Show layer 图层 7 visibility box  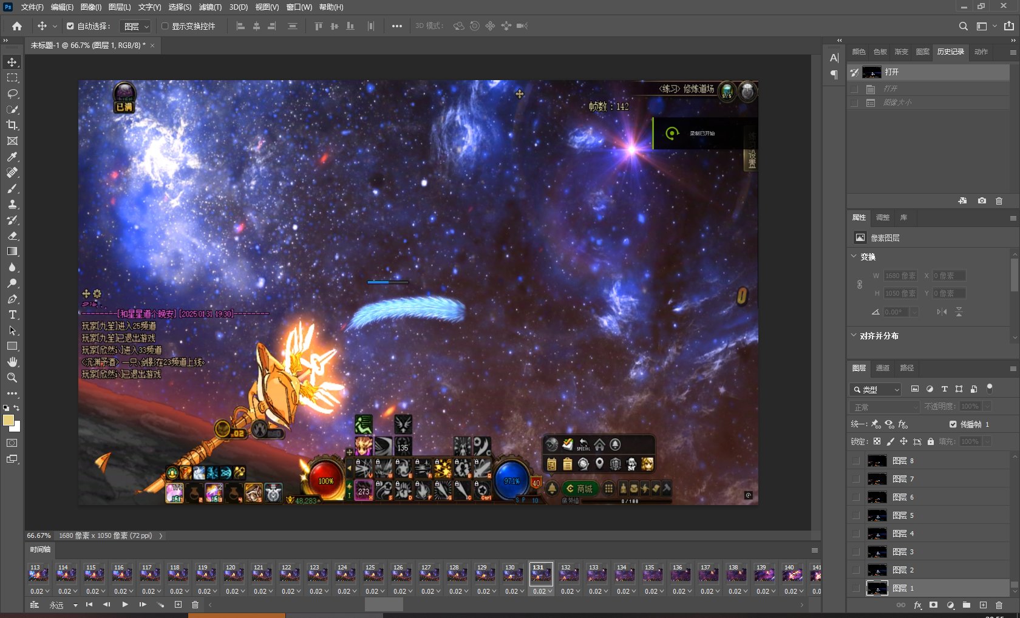[x=856, y=479]
